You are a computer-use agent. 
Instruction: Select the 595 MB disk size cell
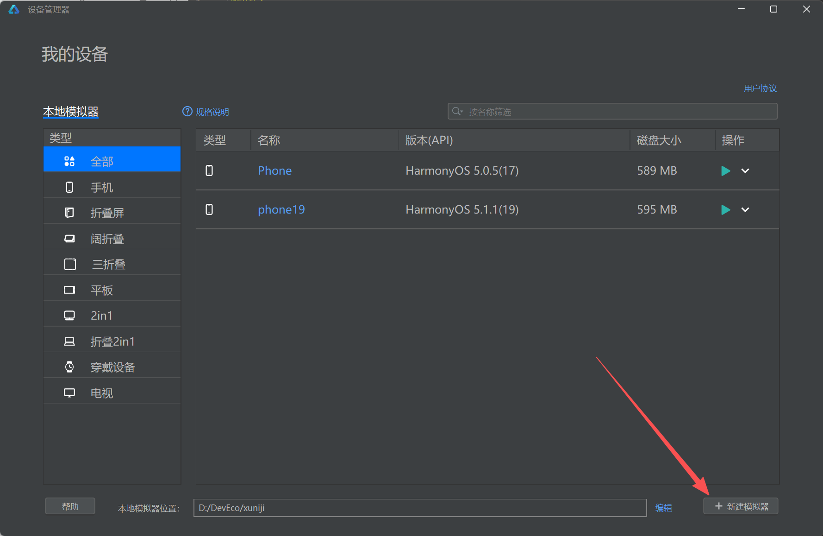[x=657, y=210]
